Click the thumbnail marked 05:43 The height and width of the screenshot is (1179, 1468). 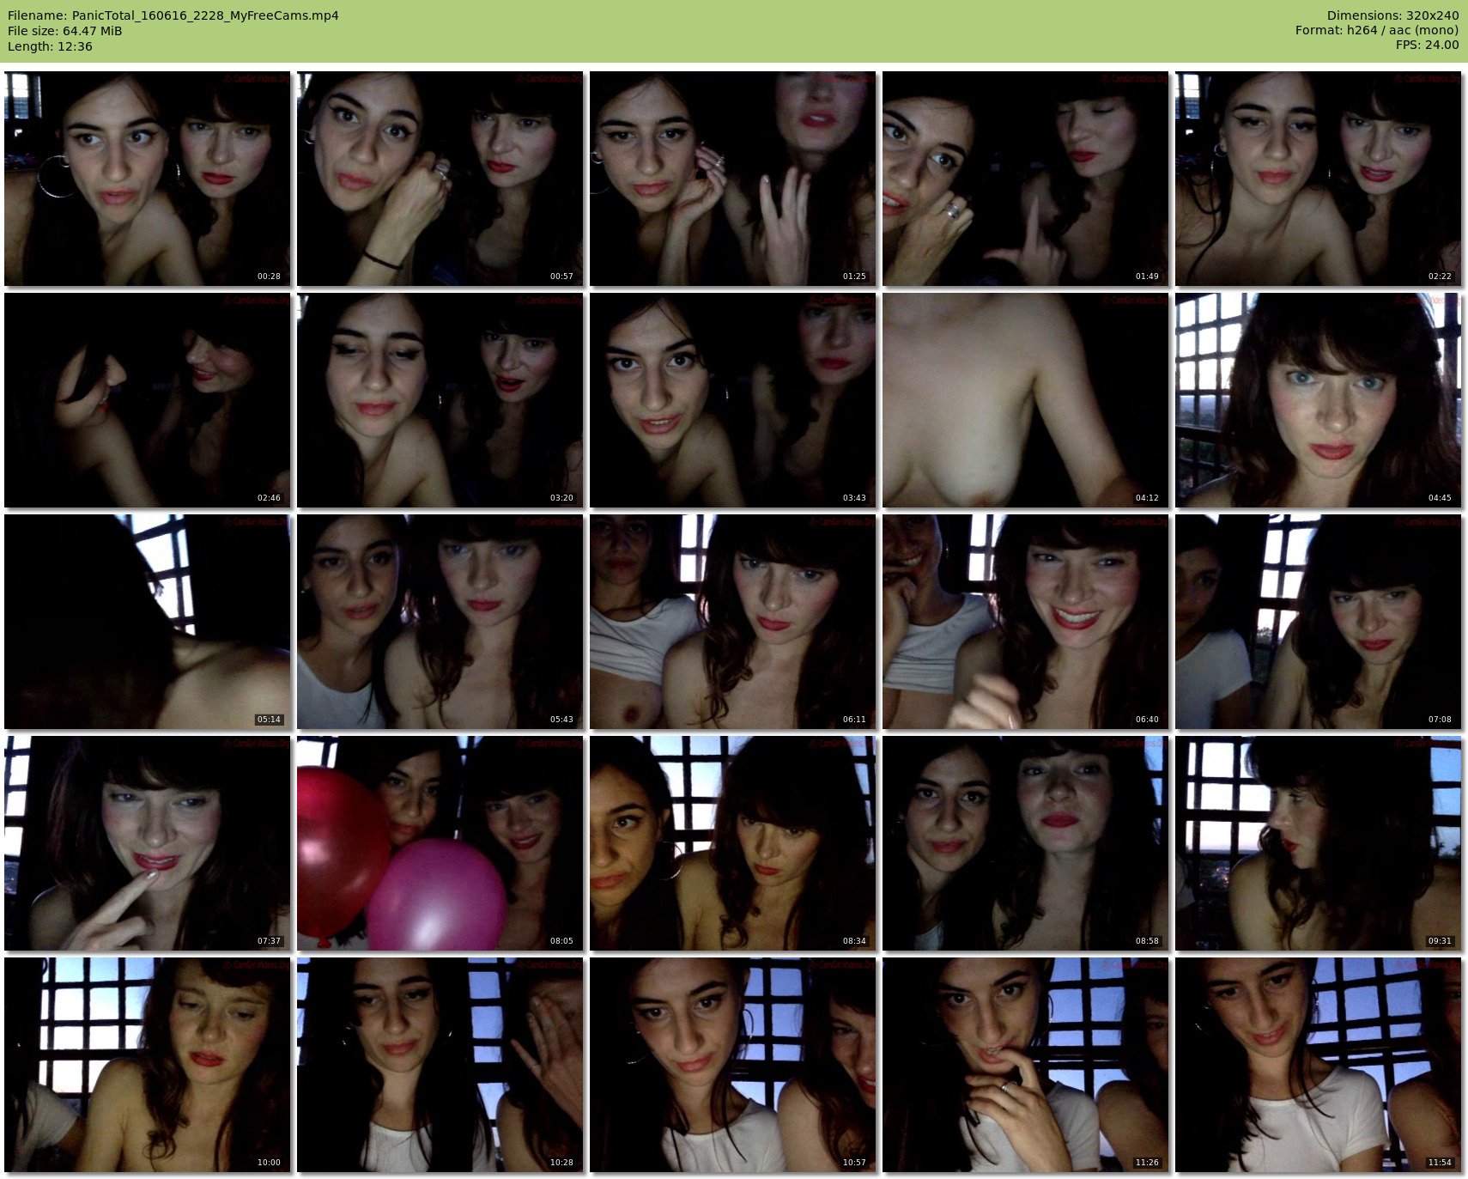(440, 622)
